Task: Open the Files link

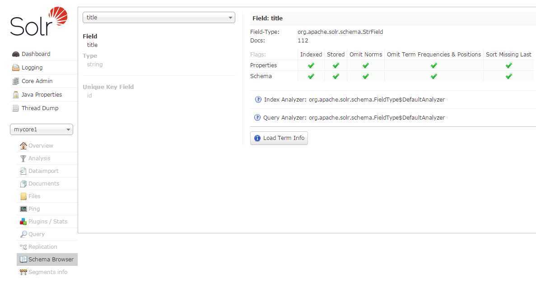Action: point(34,196)
